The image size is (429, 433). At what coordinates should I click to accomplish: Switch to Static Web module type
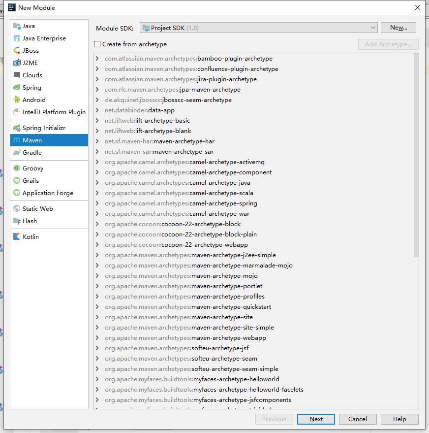click(37, 209)
